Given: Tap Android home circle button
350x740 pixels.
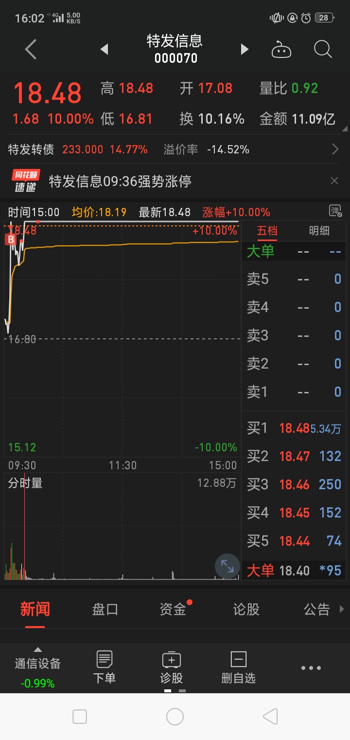Looking at the screenshot, I should [175, 717].
